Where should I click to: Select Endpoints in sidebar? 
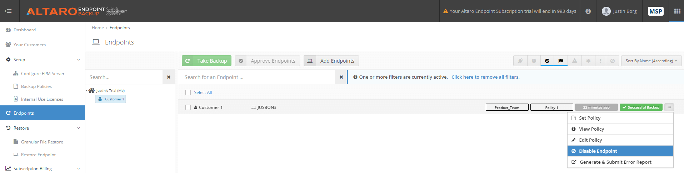pos(43,113)
